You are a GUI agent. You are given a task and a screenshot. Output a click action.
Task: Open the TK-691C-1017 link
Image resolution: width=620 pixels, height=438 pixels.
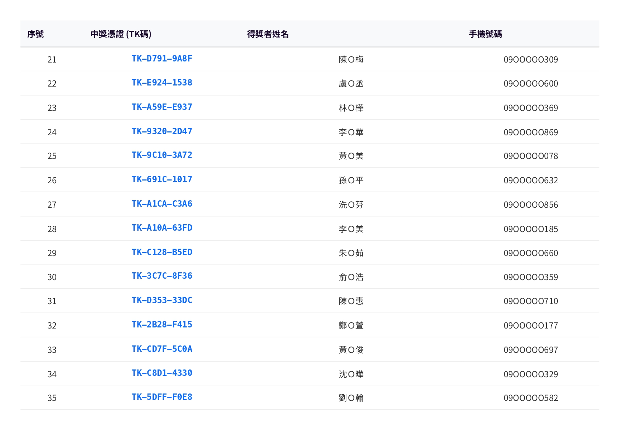(162, 179)
